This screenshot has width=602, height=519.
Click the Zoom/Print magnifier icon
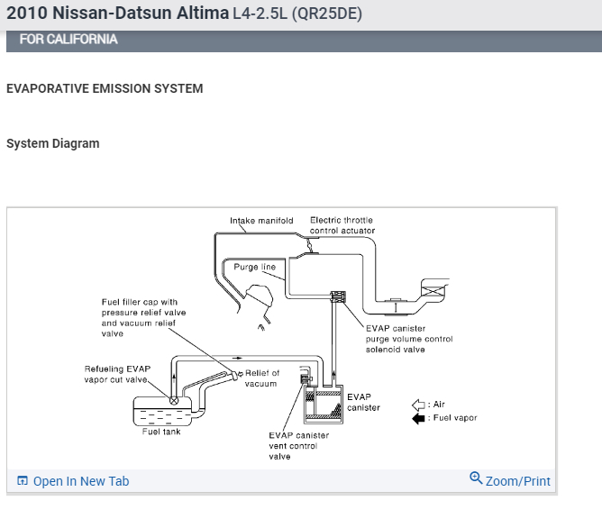pos(476,478)
